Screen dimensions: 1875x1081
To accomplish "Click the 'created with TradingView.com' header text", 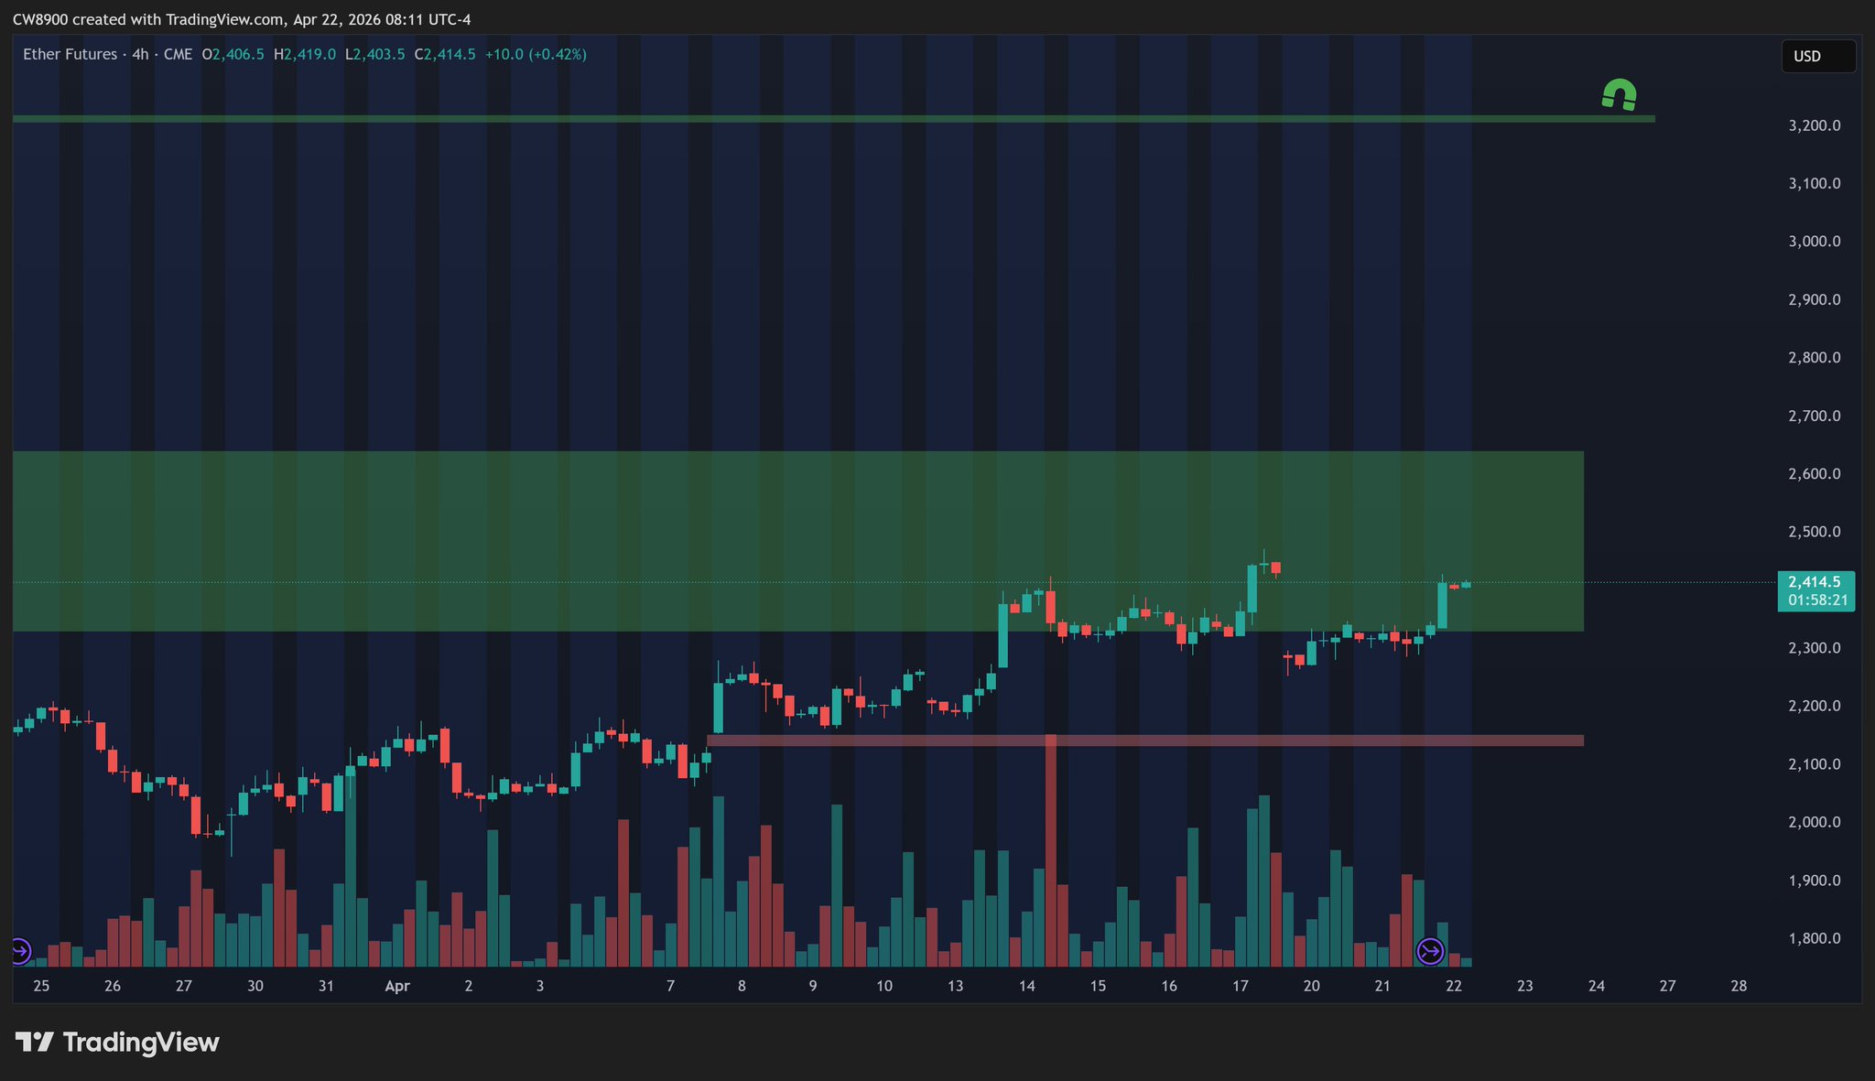I will tap(179, 19).
